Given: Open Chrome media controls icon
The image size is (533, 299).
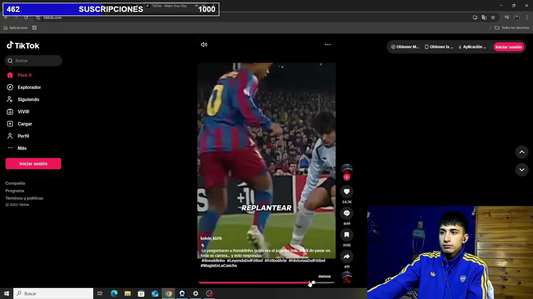Looking at the screenshot, I should [x=507, y=17].
